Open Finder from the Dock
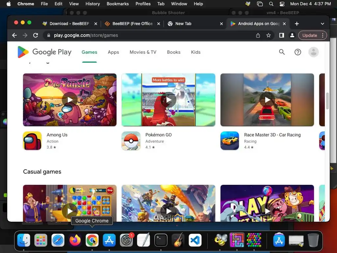This screenshot has width=337, height=253. click(24, 240)
